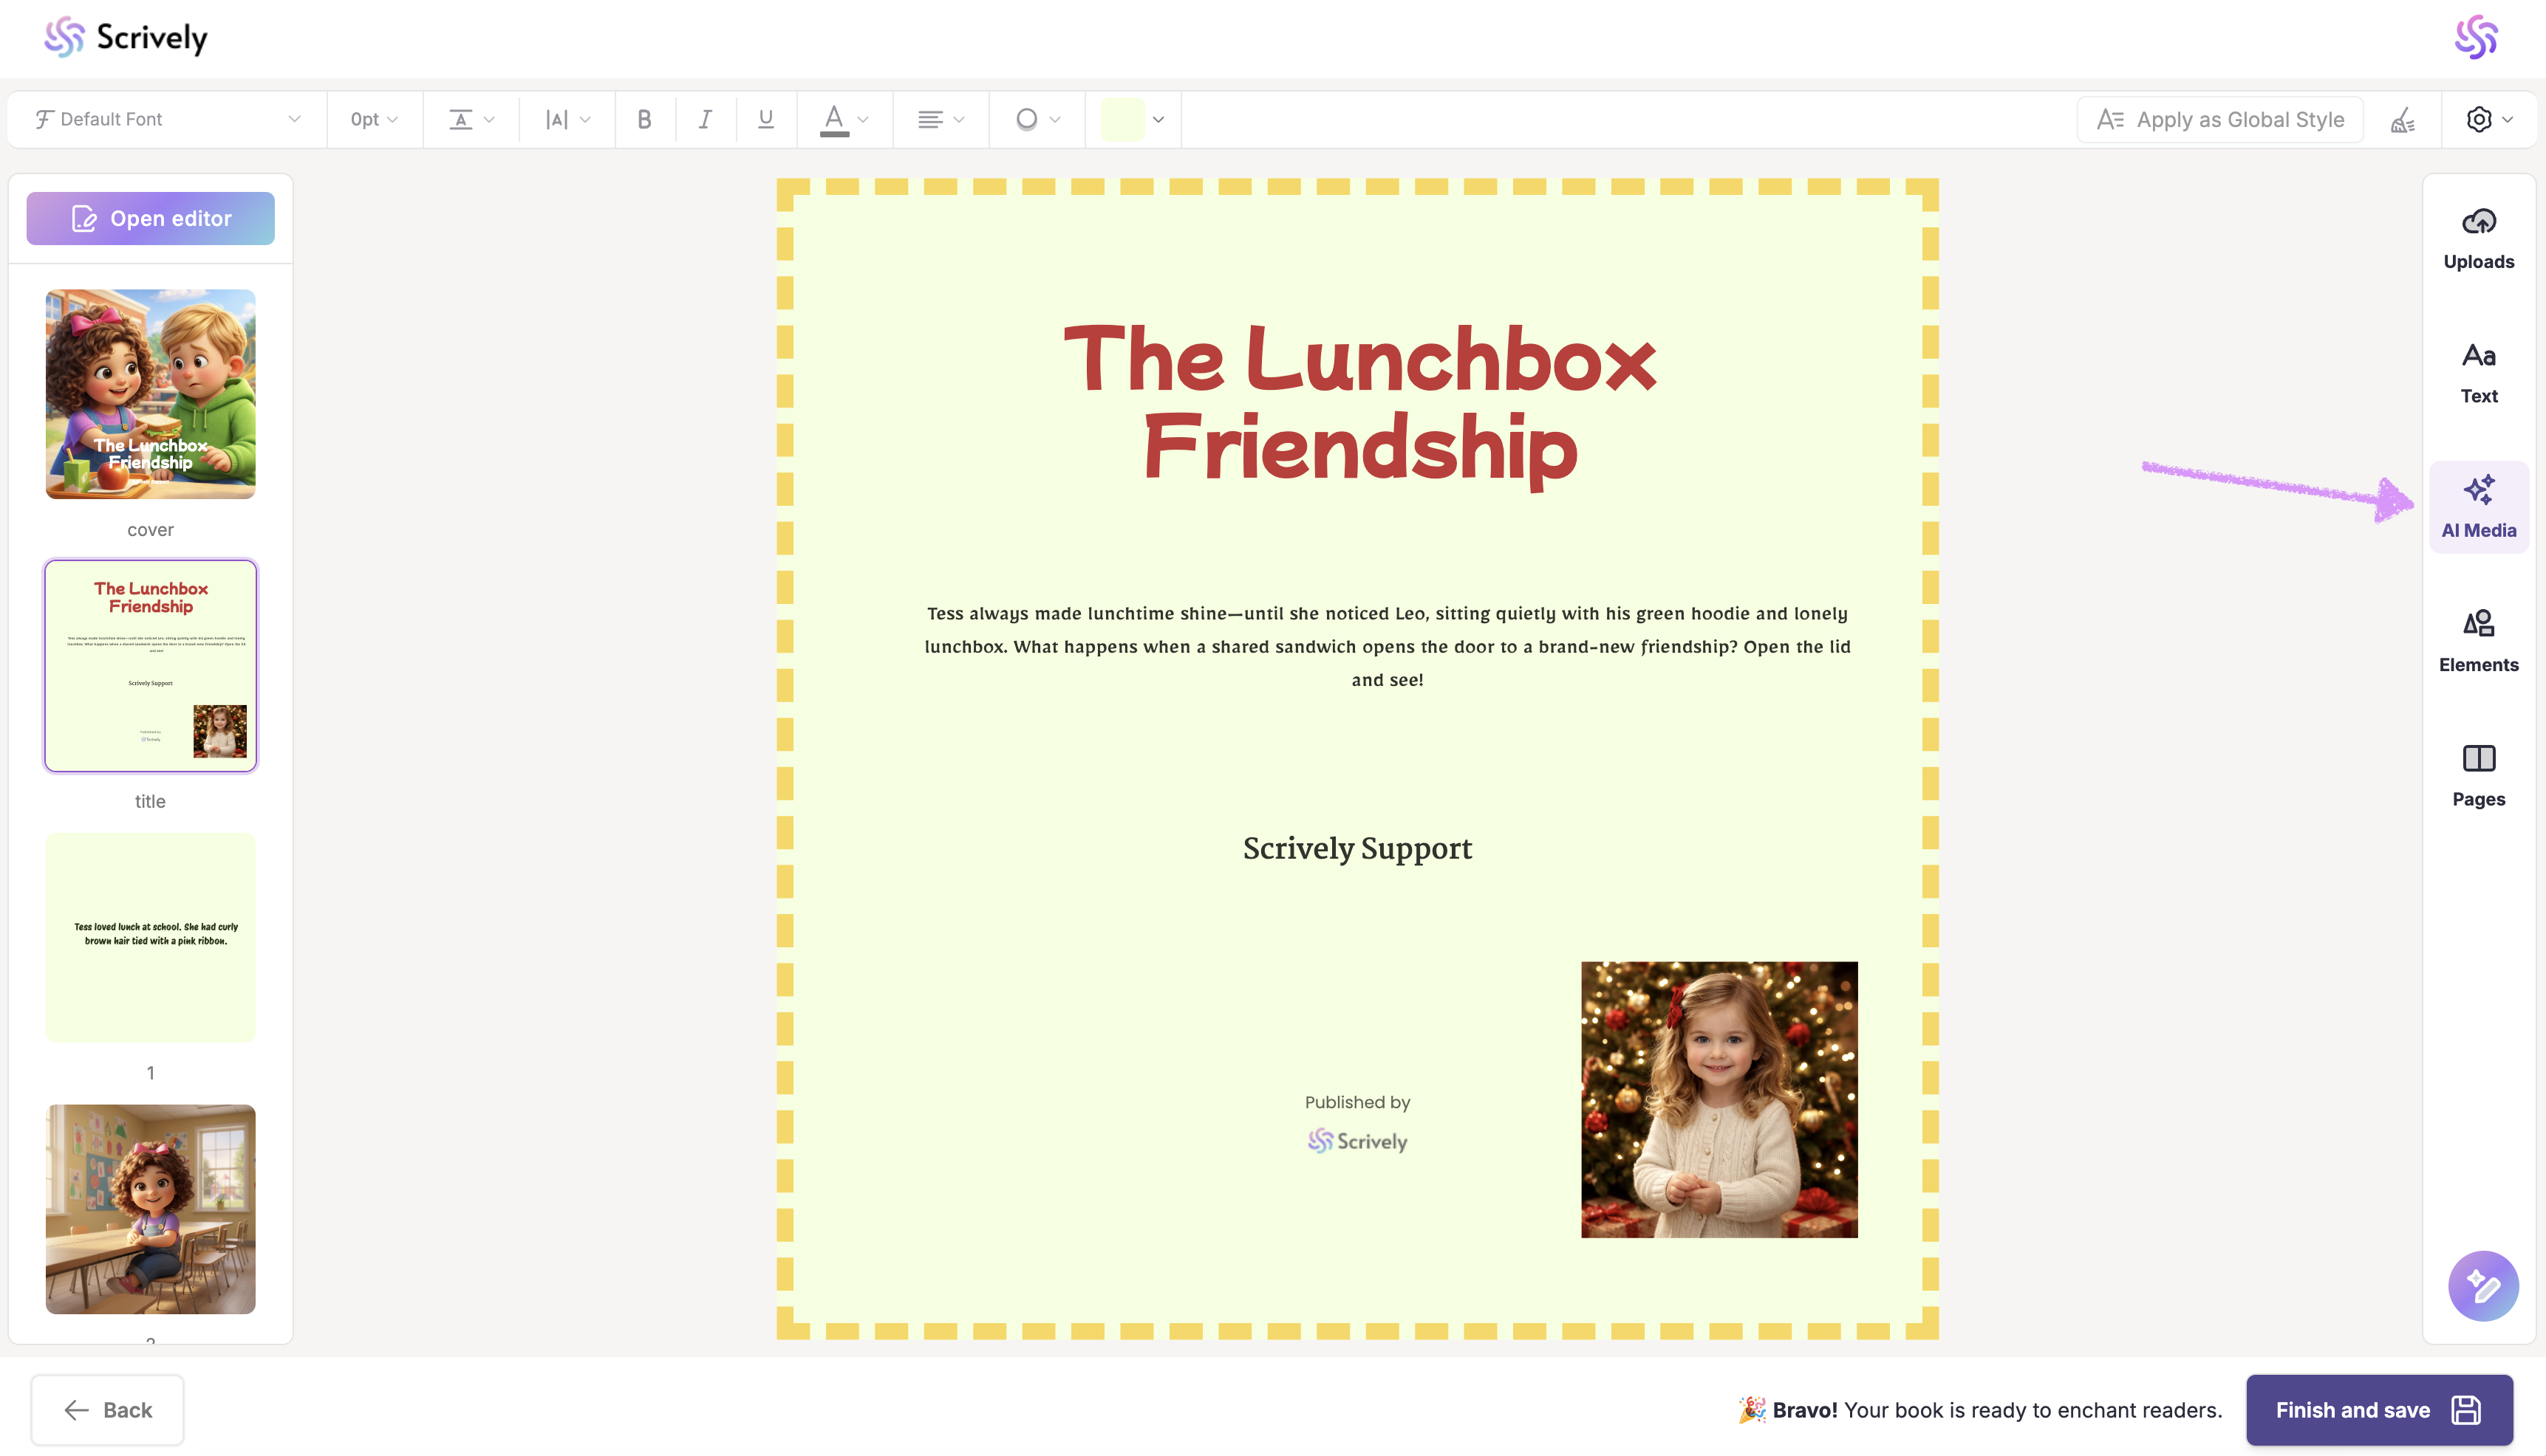Click Finish and save
2546x1456 pixels.
(2378, 1409)
